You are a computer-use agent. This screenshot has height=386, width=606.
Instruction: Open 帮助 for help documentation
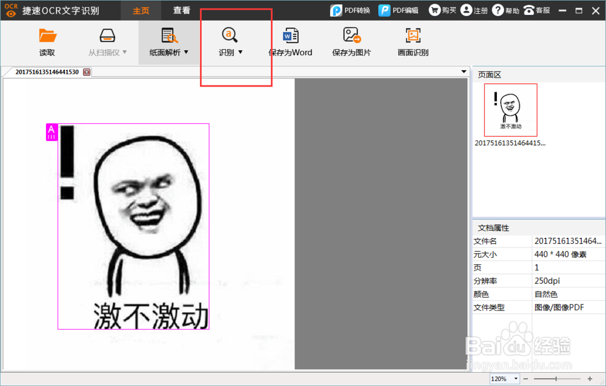pos(505,10)
